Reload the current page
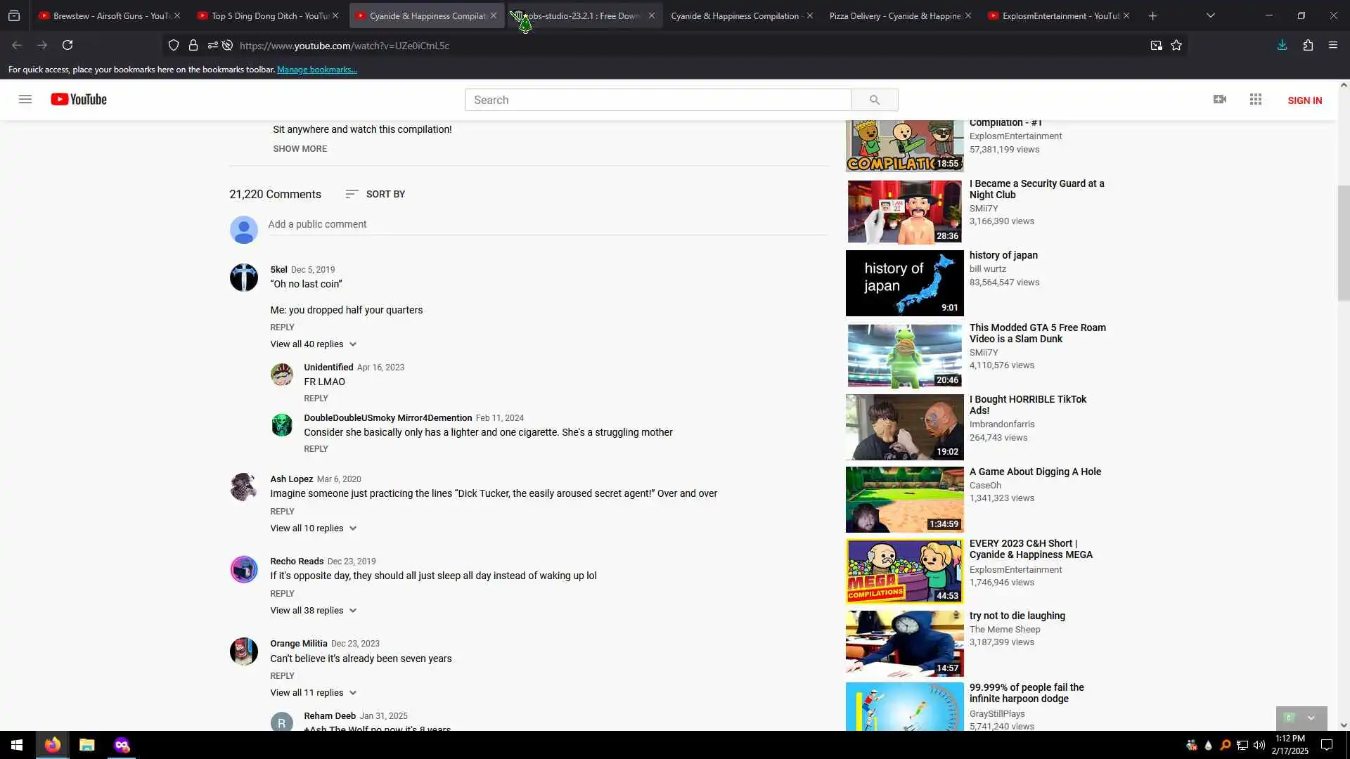 [67, 45]
